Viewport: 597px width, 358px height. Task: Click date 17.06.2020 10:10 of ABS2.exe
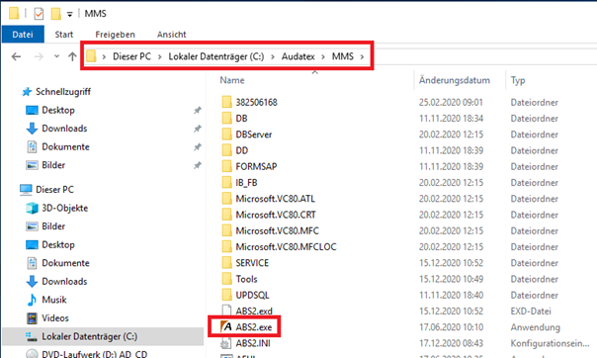pos(451,327)
